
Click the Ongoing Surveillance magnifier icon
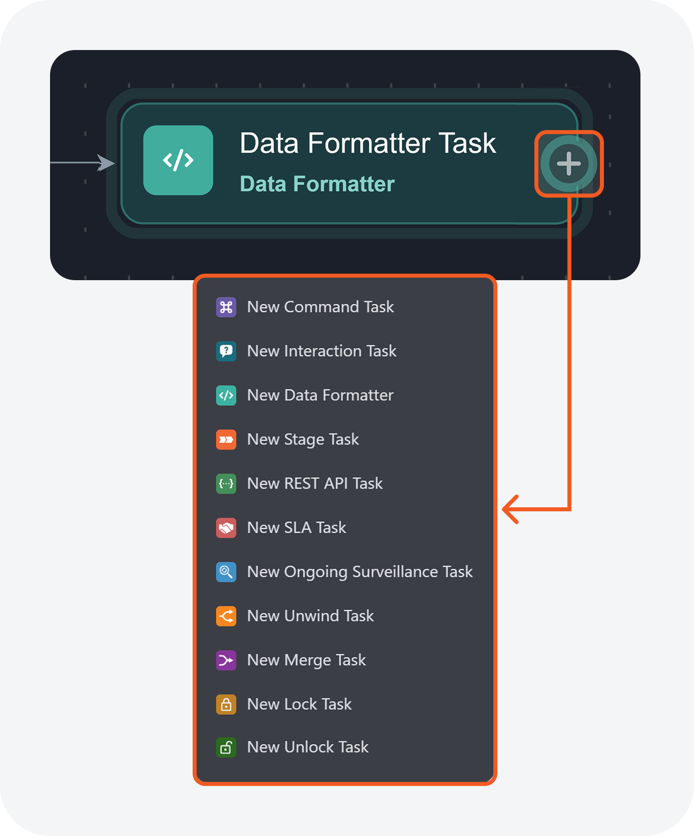coord(226,572)
